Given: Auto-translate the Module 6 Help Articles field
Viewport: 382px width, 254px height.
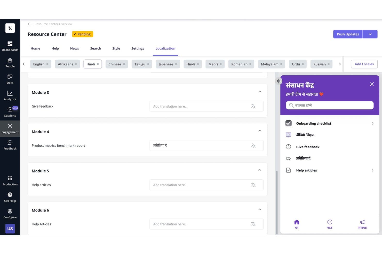Looking at the screenshot, I should (253, 224).
